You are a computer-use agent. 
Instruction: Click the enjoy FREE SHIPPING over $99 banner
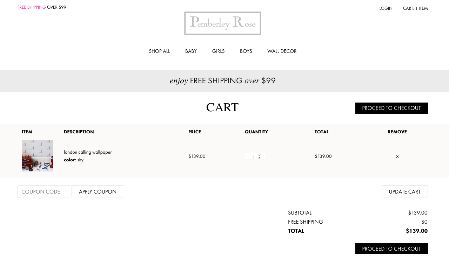click(x=223, y=81)
